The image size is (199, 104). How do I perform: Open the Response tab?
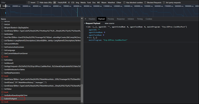click(x=121, y=19)
